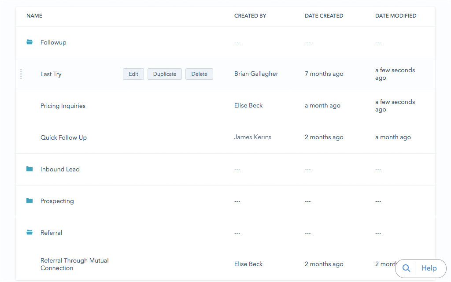Image resolution: width=451 pixels, height=282 pixels.
Task: Sort by the DATE MODIFIED column header
Action: [396, 16]
